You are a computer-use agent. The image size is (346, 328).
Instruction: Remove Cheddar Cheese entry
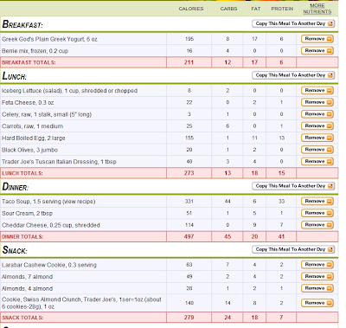pyautogui.click(x=317, y=225)
